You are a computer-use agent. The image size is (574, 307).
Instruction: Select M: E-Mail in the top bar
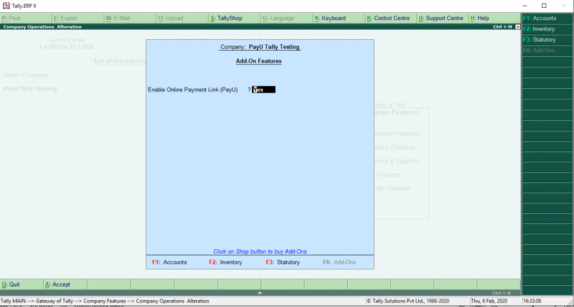[x=130, y=18]
